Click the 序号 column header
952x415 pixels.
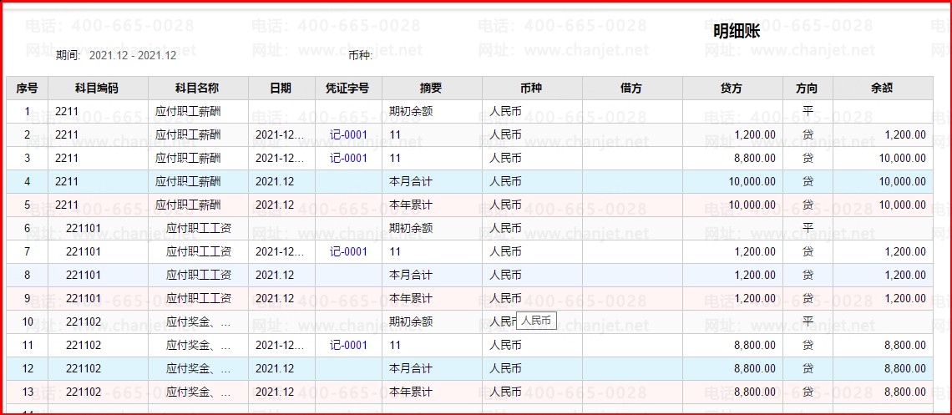27,88
